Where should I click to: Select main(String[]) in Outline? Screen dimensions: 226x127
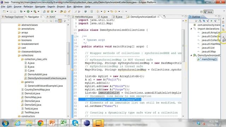pyautogui.click(x=208, y=59)
